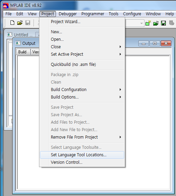
Task: Click the disabled Add Files to Project... item
Action: tap(82, 122)
